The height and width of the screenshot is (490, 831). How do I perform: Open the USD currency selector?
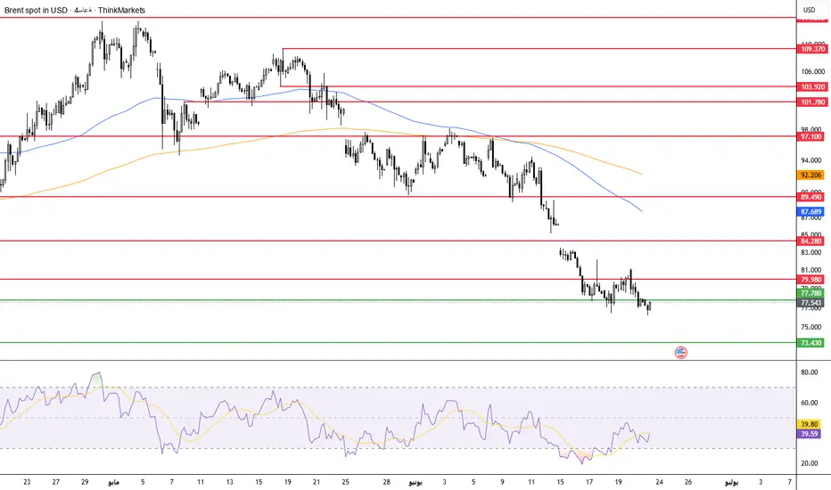pos(809,10)
